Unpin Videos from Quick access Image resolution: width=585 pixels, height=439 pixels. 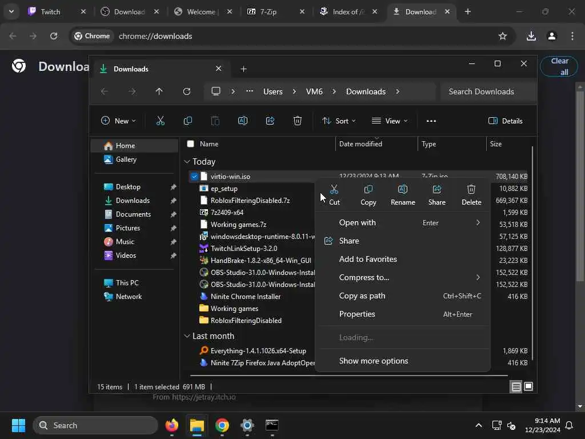click(173, 256)
